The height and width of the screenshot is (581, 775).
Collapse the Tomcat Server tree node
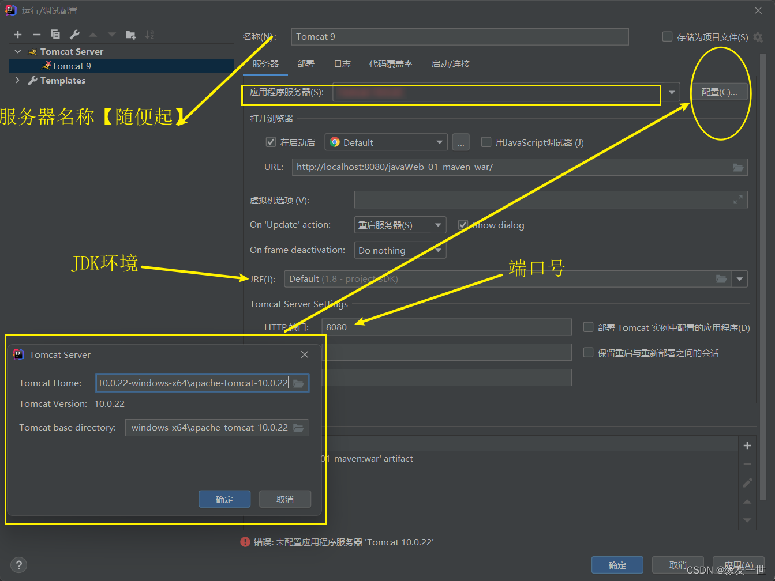pyautogui.click(x=18, y=51)
